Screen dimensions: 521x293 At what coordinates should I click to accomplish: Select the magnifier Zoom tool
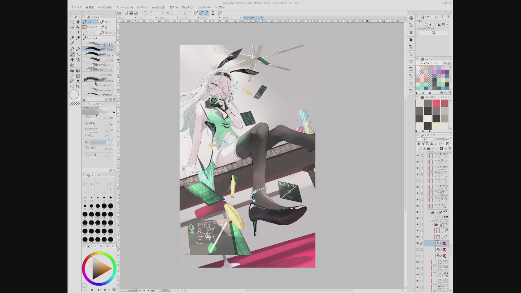[x=72, y=22]
